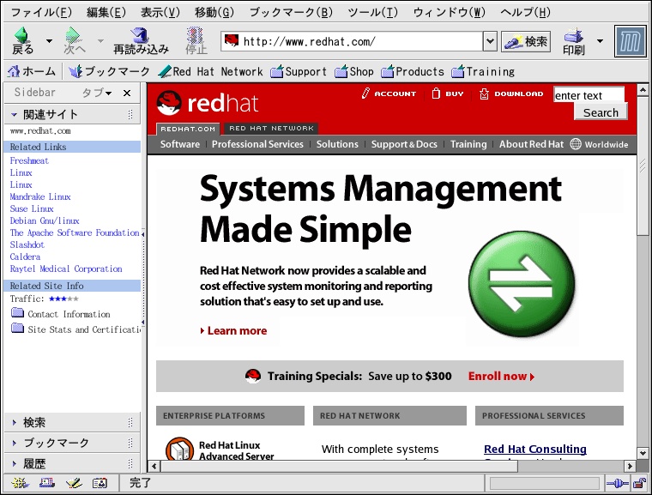The width and height of the screenshot is (652, 495).
Task: Click the Red Hat Search button
Action: pyautogui.click(x=601, y=112)
